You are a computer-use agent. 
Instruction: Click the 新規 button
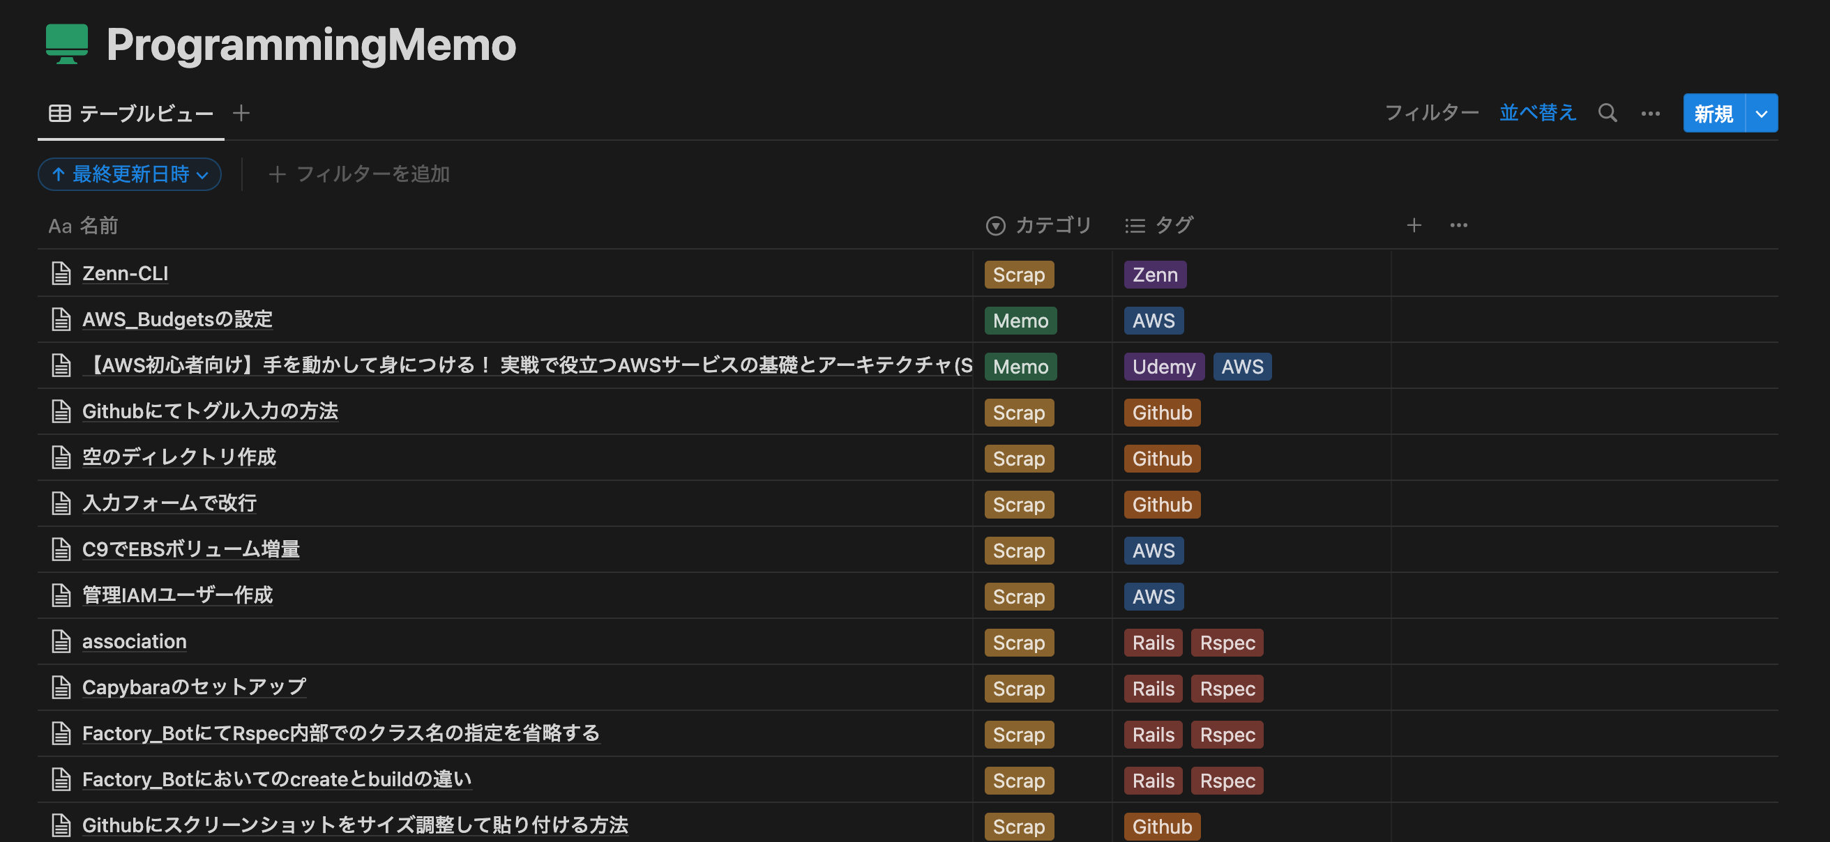(1714, 112)
